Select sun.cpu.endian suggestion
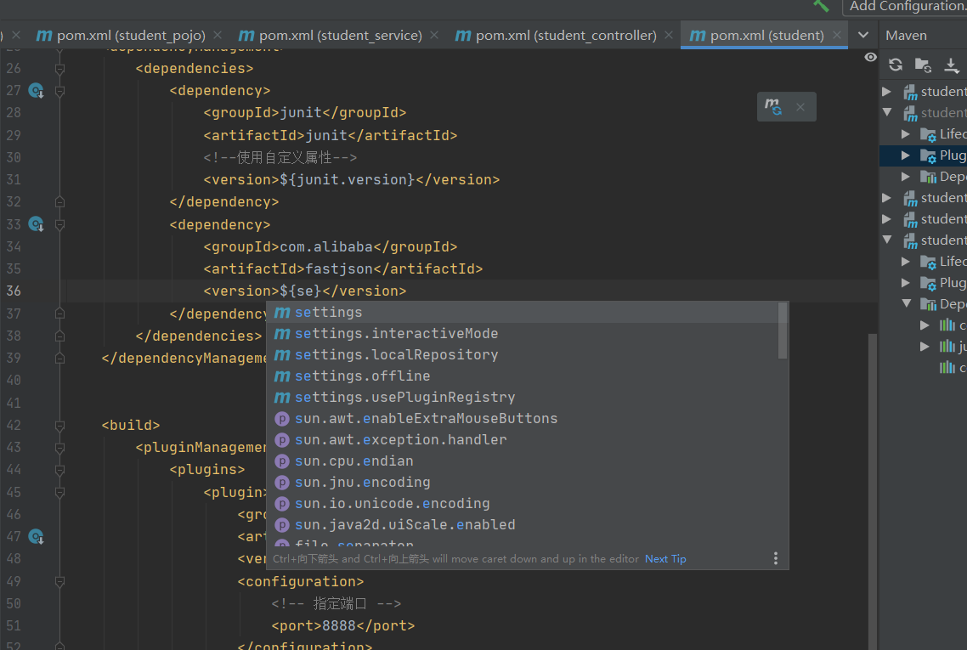The height and width of the screenshot is (650, 967). (523, 461)
